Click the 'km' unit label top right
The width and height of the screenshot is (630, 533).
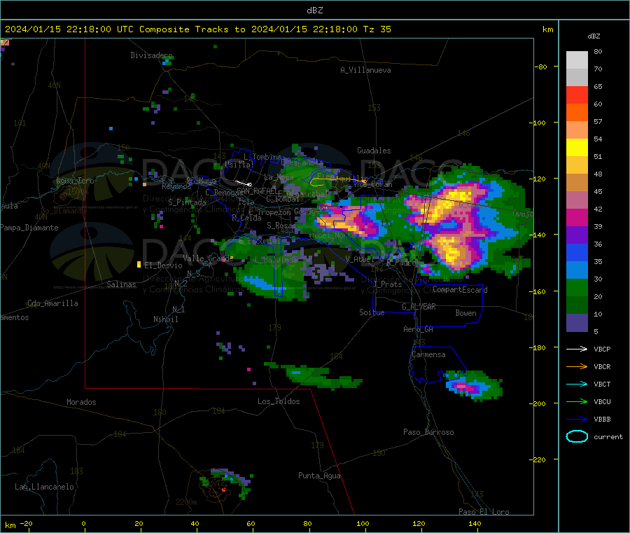pyautogui.click(x=547, y=29)
